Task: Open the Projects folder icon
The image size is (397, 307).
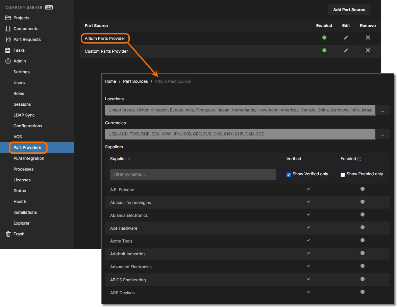Action: [8, 18]
